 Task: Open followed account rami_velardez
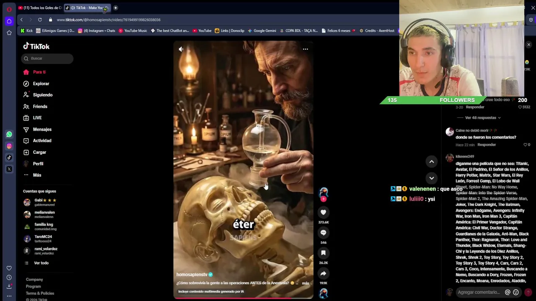[x=41, y=251]
